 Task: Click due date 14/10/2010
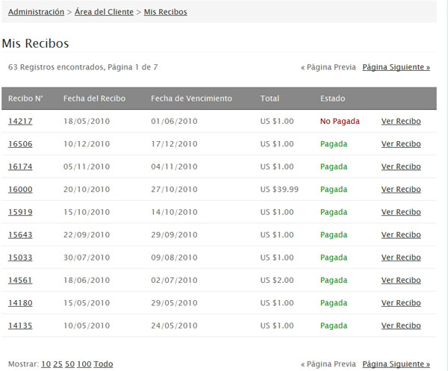point(174,212)
